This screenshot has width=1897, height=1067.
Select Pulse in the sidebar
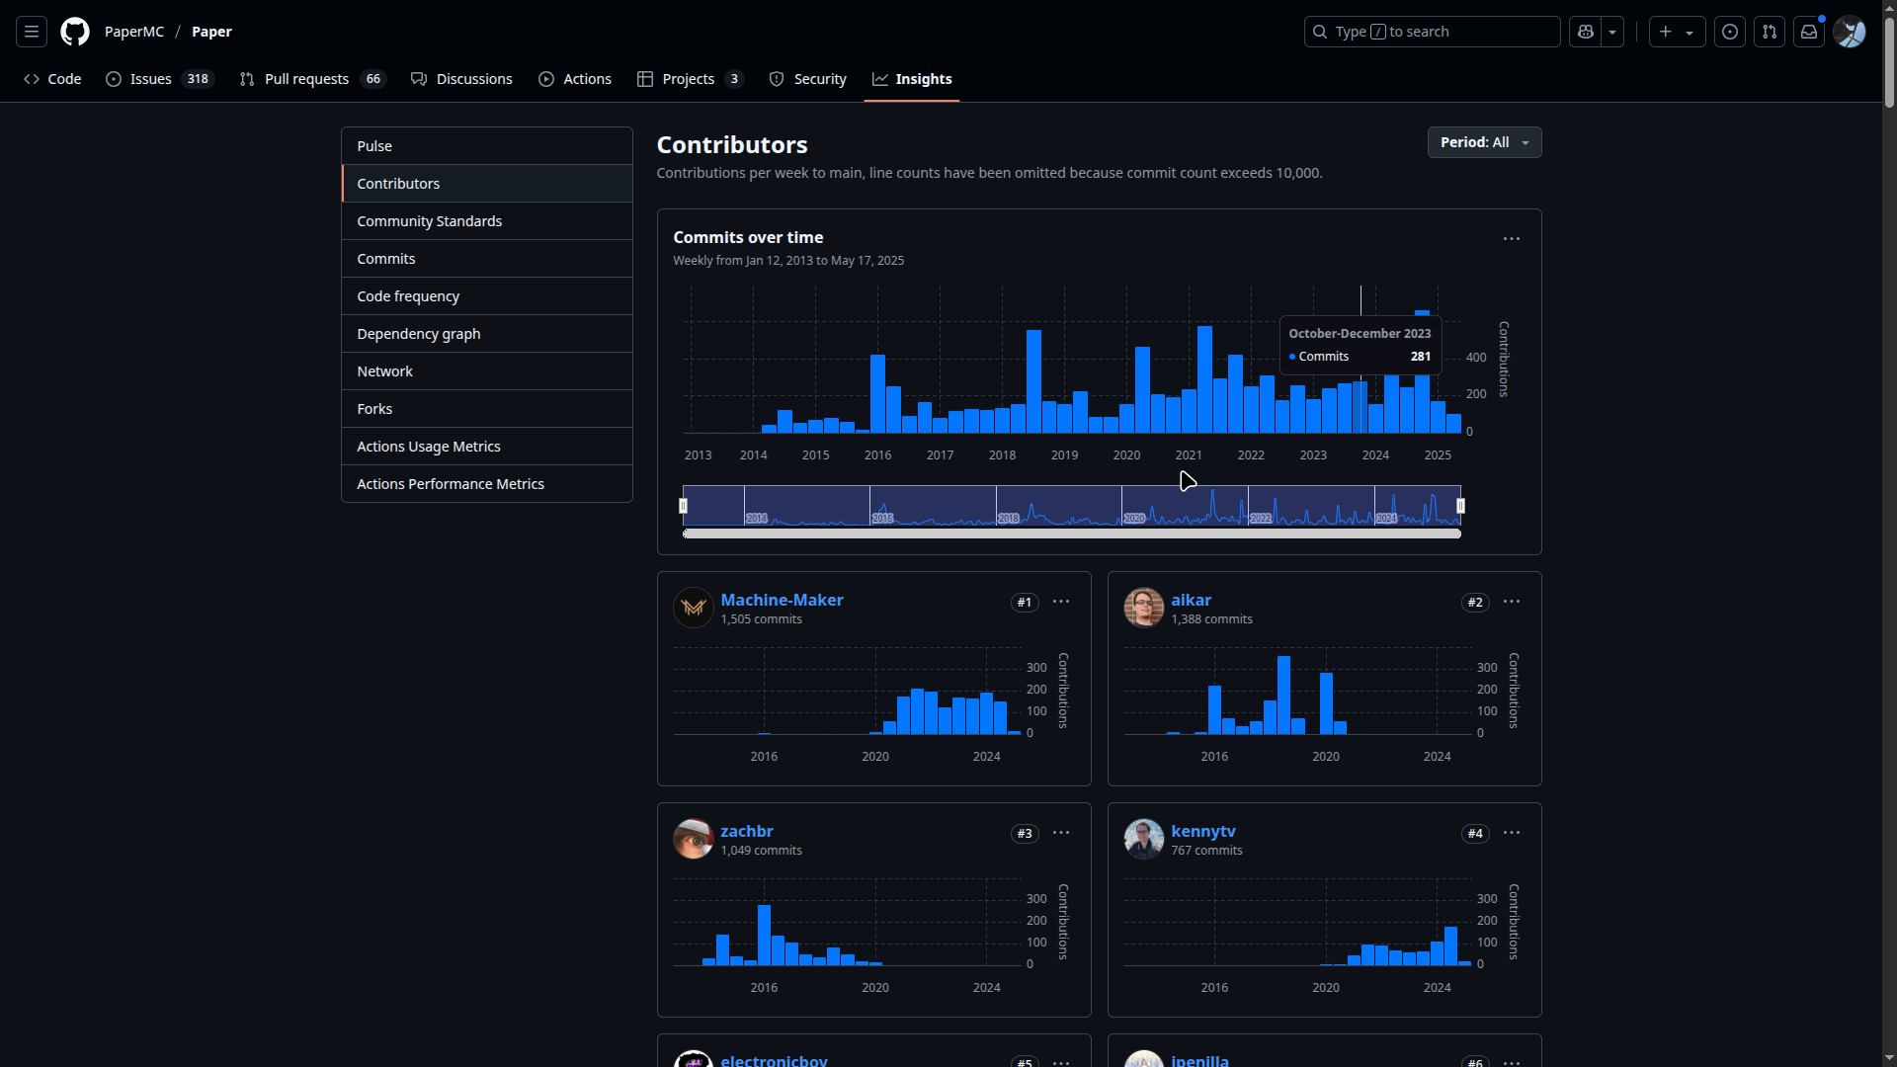[x=487, y=146]
